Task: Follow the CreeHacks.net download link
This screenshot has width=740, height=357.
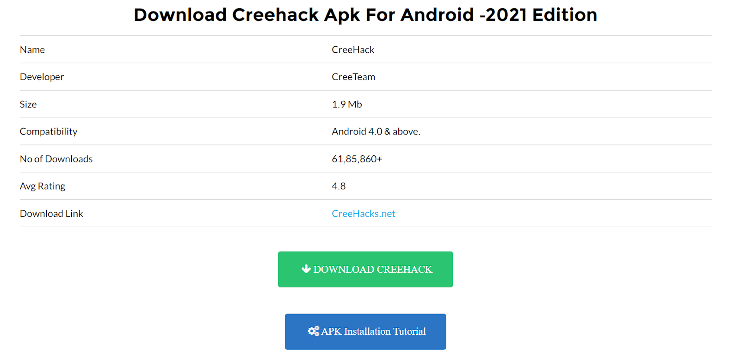Action: coord(364,214)
